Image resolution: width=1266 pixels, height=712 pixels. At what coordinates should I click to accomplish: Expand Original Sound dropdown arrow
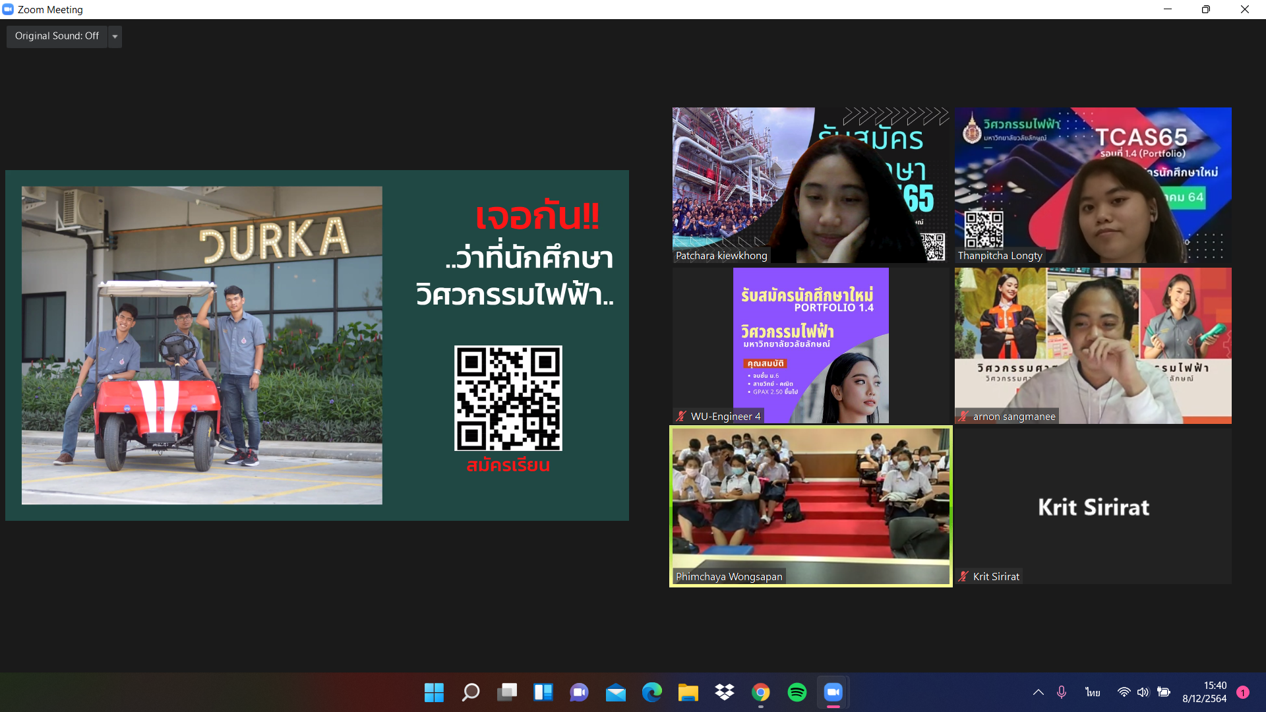point(115,36)
